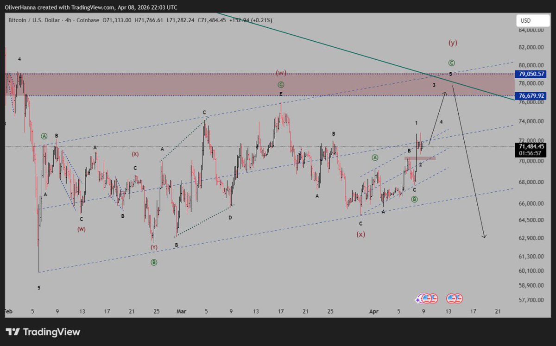Open the USD currency selector at top right
Image resolution: width=556 pixels, height=346 pixels.
click(x=532, y=20)
